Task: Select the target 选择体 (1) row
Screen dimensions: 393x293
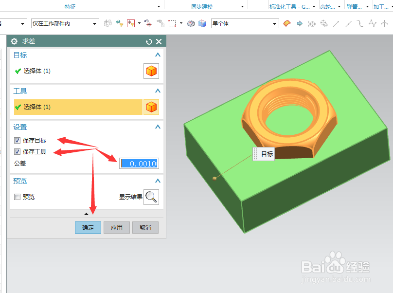Action: pos(78,71)
